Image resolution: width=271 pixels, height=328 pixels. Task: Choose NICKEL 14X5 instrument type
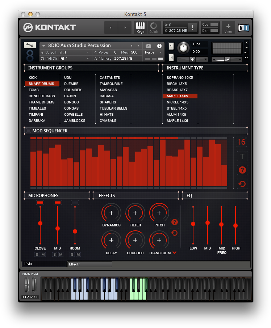pyautogui.click(x=178, y=102)
